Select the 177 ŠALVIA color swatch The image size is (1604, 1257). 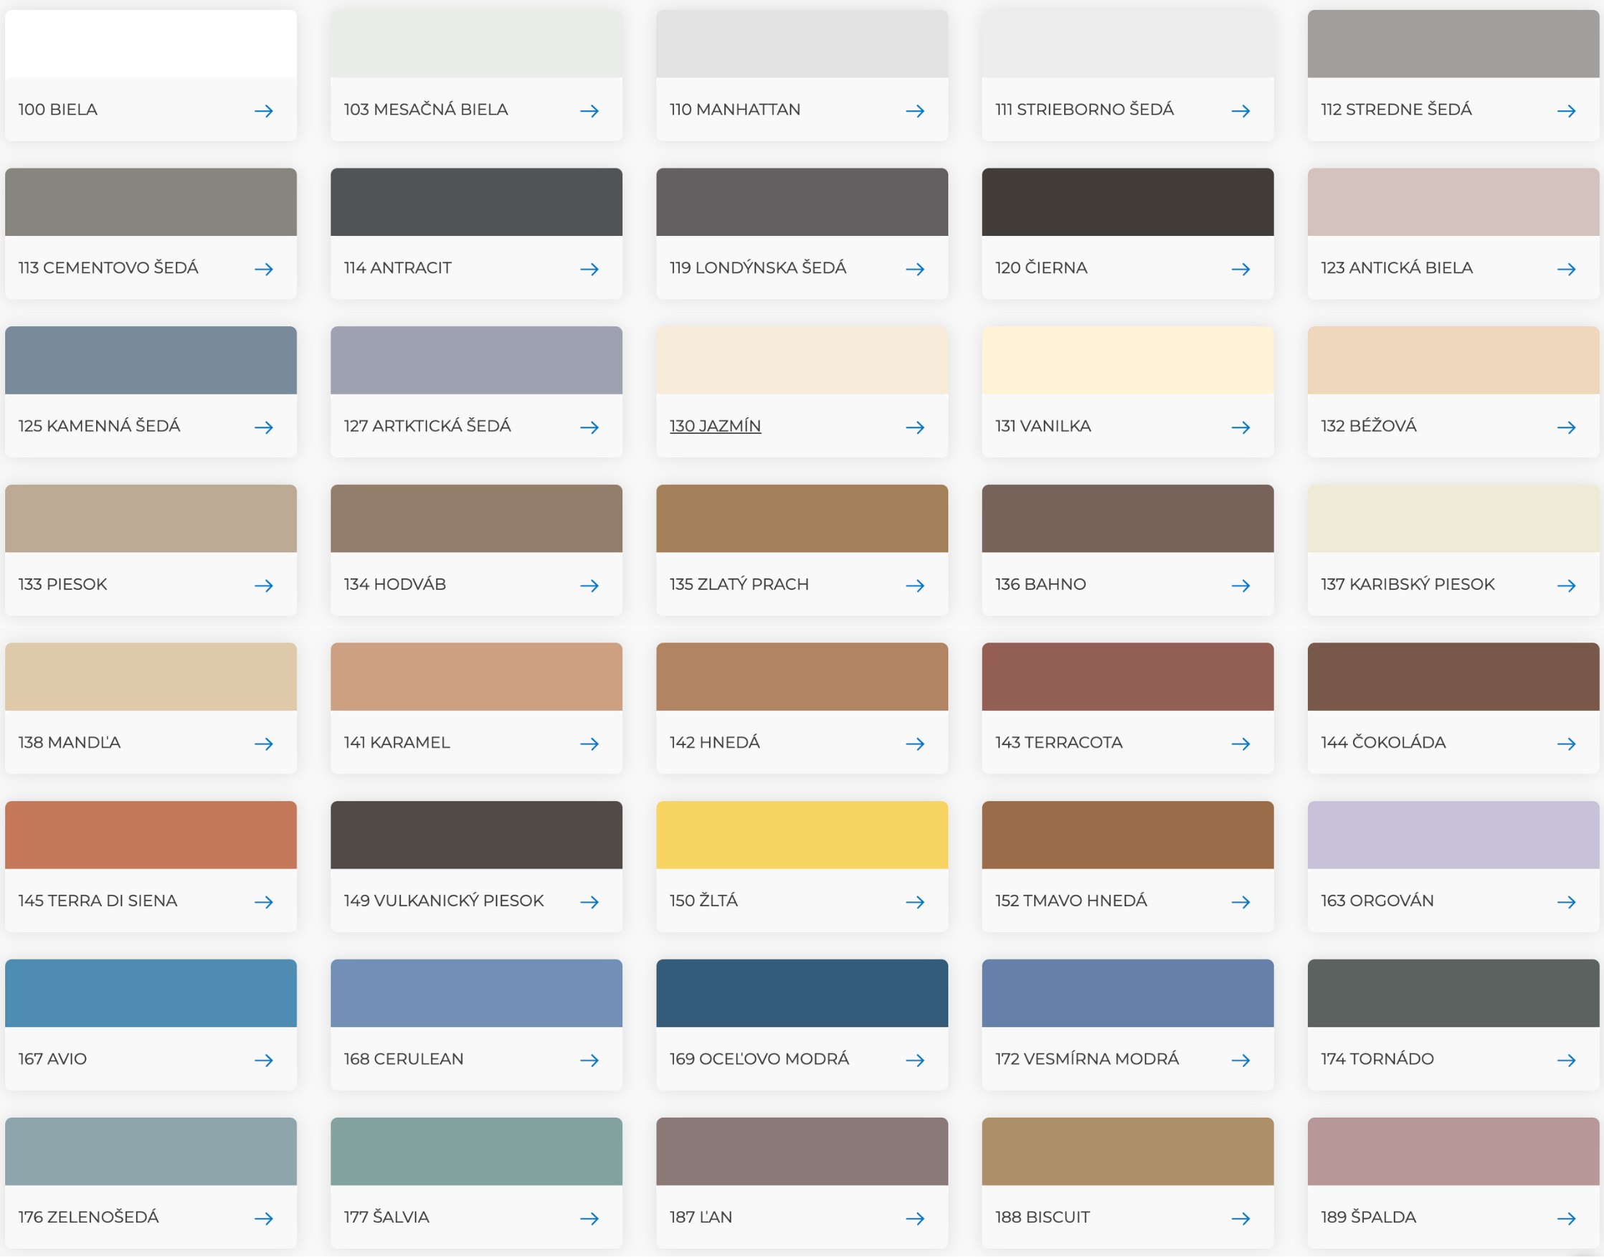(475, 1152)
